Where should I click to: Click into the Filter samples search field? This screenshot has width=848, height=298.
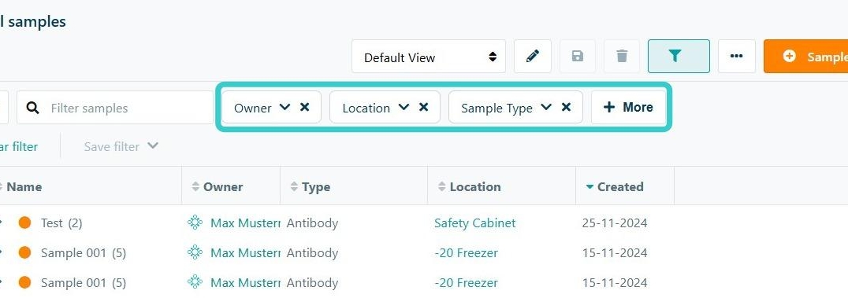point(115,108)
